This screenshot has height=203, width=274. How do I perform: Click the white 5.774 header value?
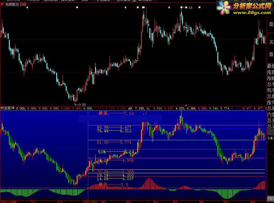point(225,108)
